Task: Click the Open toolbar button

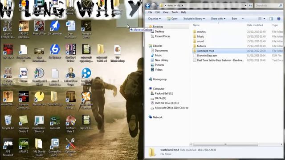Action: [172, 19]
